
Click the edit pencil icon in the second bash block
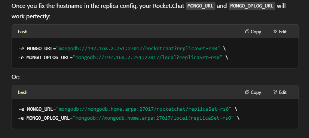click(275, 92)
